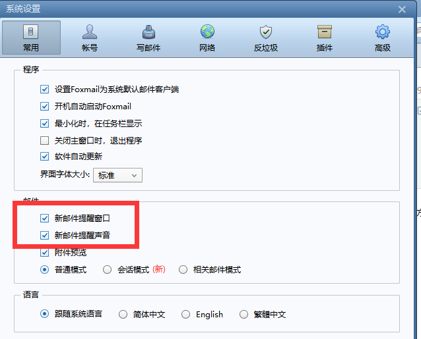Close the 系统设置 dialog window
Image resolution: width=421 pixels, height=339 pixels.
[x=402, y=9]
